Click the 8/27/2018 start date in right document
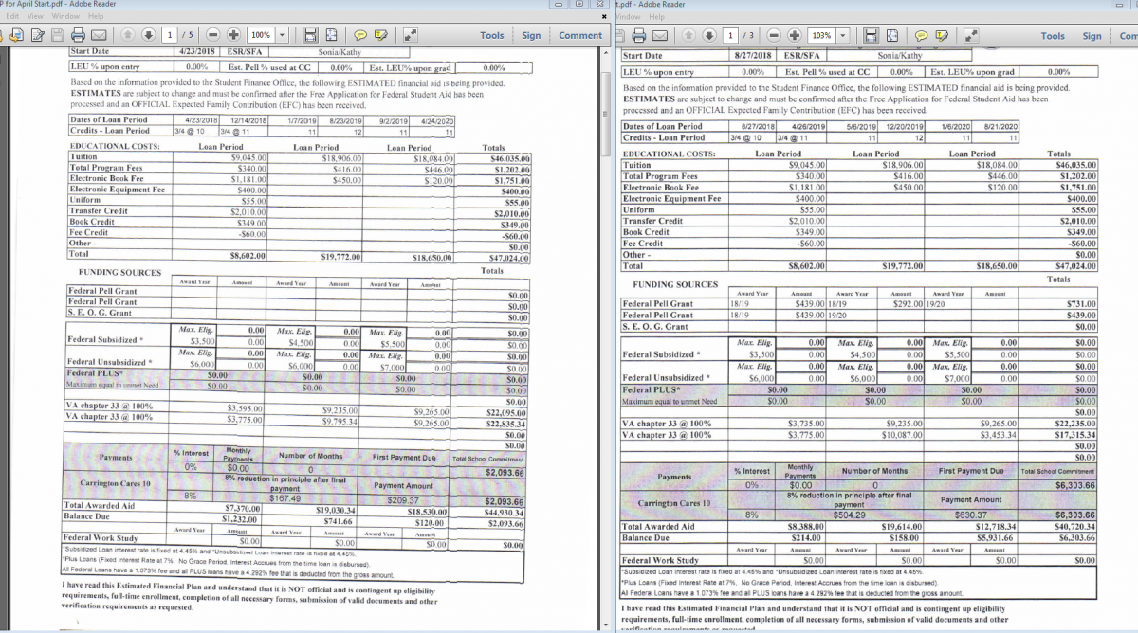The image size is (1138, 633). click(x=756, y=56)
